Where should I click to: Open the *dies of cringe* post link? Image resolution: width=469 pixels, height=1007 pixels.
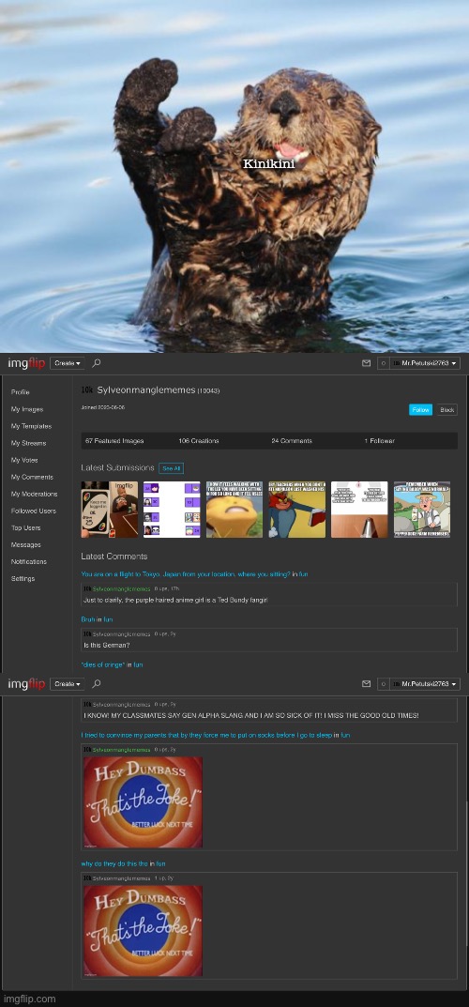102,664
